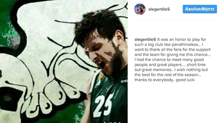This screenshot has width=219, height=123.
Task: Click the post photo of the player
Action: [64, 61]
